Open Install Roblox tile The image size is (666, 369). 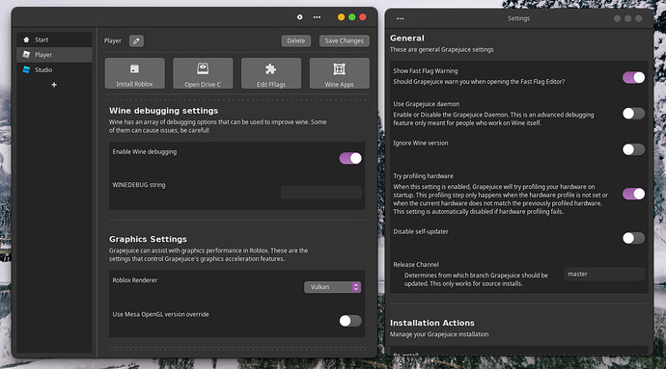click(x=134, y=73)
